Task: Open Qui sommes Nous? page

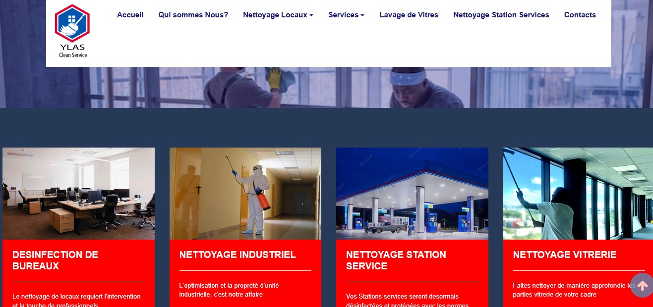Action: 193,15
